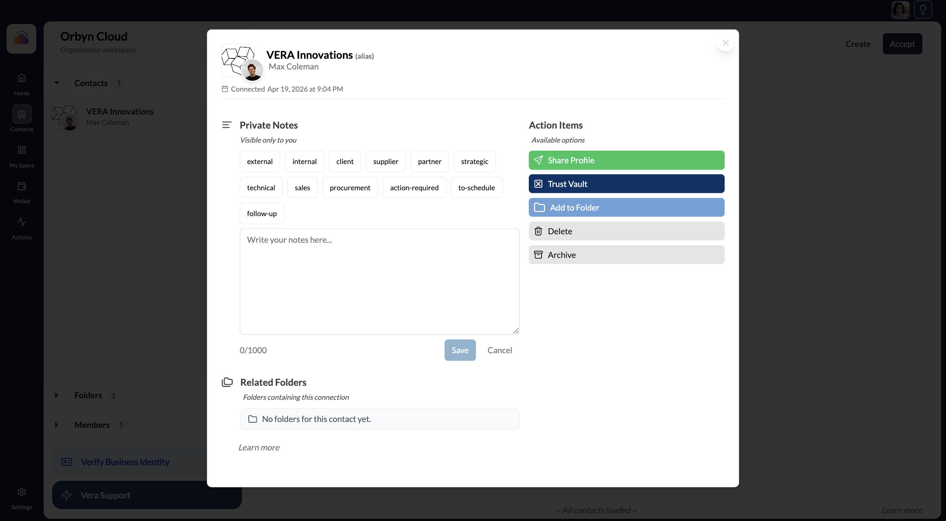Toggle the 'action-required' tag chip
The image size is (946, 521).
click(x=414, y=188)
